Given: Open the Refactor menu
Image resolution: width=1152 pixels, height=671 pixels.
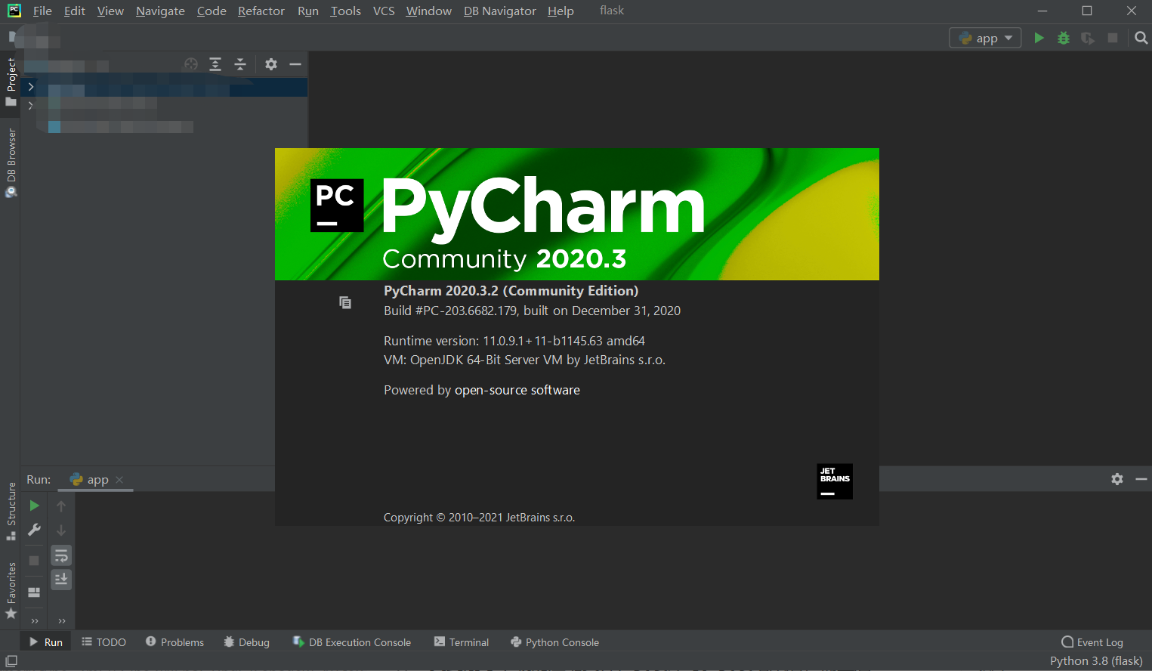Looking at the screenshot, I should pyautogui.click(x=261, y=11).
